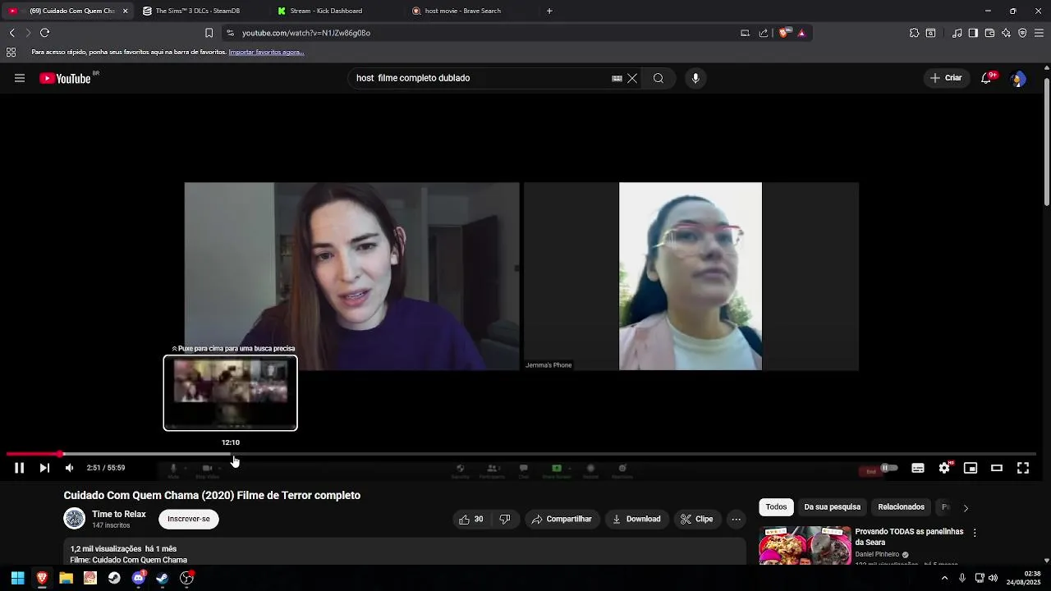
Task: Bookmark this page icon
Action: click(x=209, y=33)
